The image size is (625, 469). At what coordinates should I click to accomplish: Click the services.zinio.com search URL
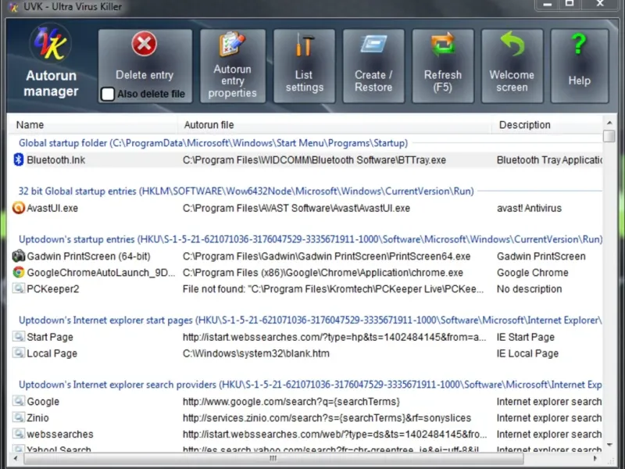pyautogui.click(x=327, y=418)
